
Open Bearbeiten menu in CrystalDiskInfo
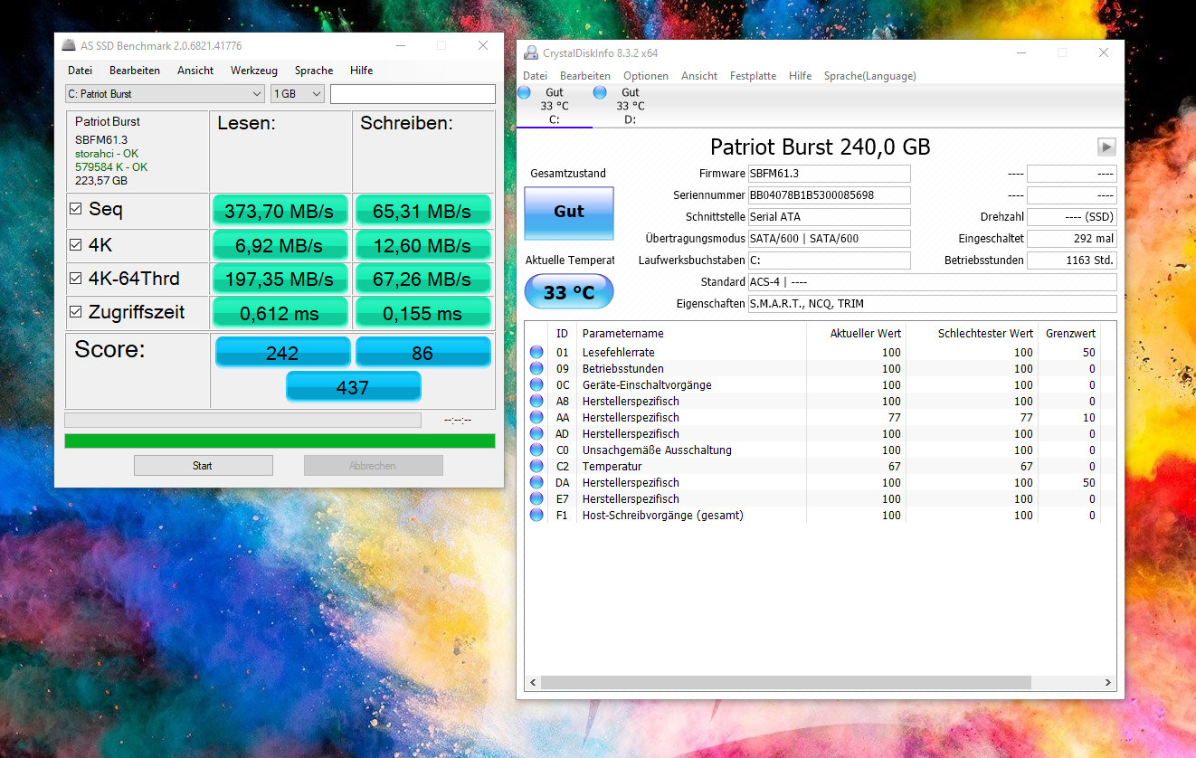point(585,76)
